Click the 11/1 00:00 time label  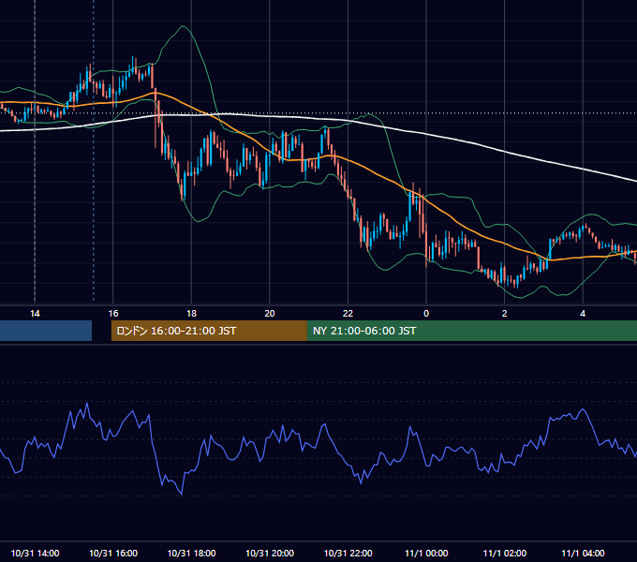(x=426, y=553)
